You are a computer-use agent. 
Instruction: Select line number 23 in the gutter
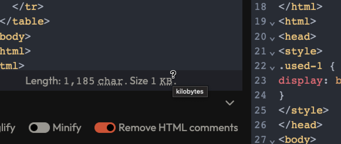coord(260,80)
